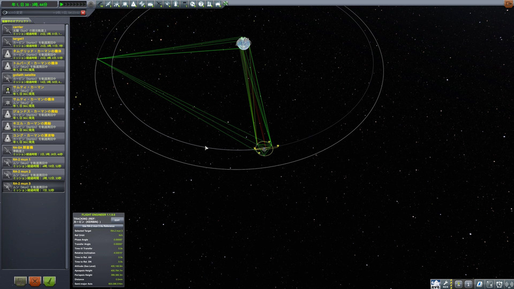Toggle the base filter icon
The height and width of the screenshot is (289, 514).
(x=150, y=4)
